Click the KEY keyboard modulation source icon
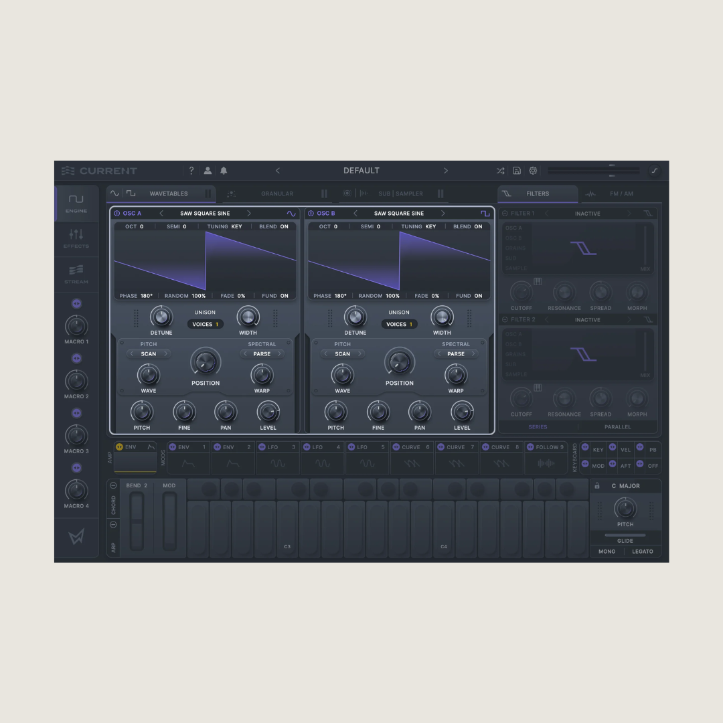Screen dimensions: 723x723 [585, 447]
